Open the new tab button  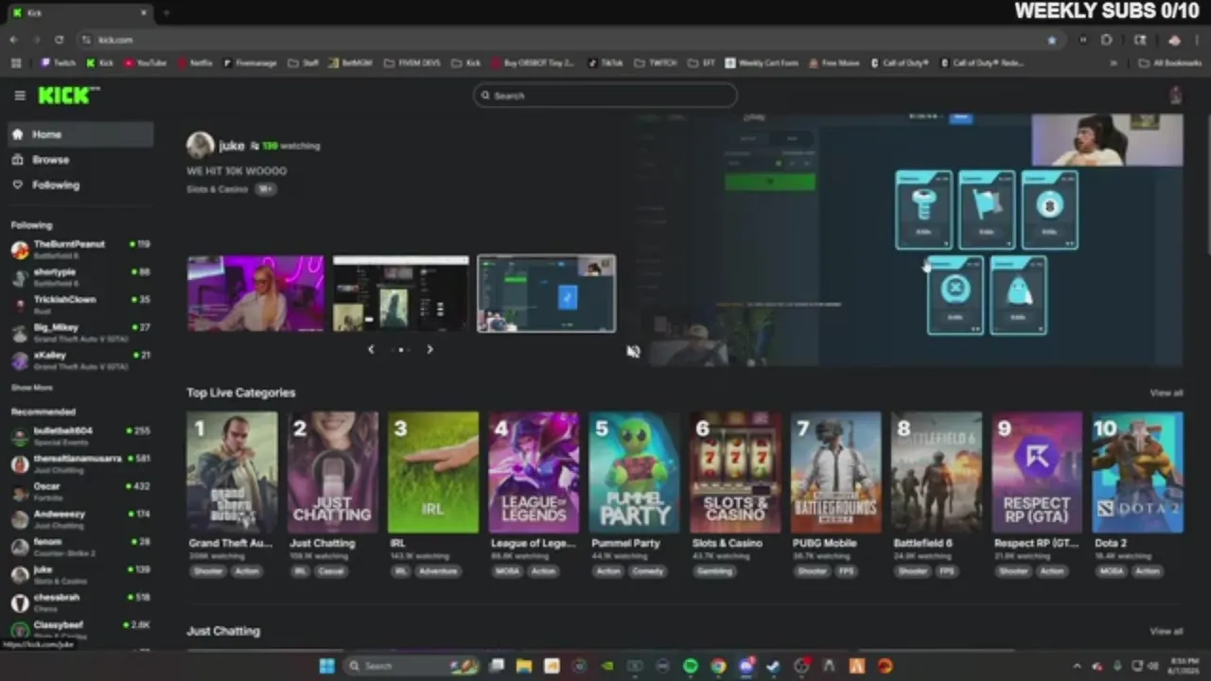tap(167, 13)
